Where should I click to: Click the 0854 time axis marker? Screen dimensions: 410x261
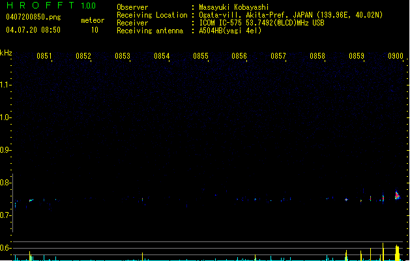pyautogui.click(x=162, y=56)
